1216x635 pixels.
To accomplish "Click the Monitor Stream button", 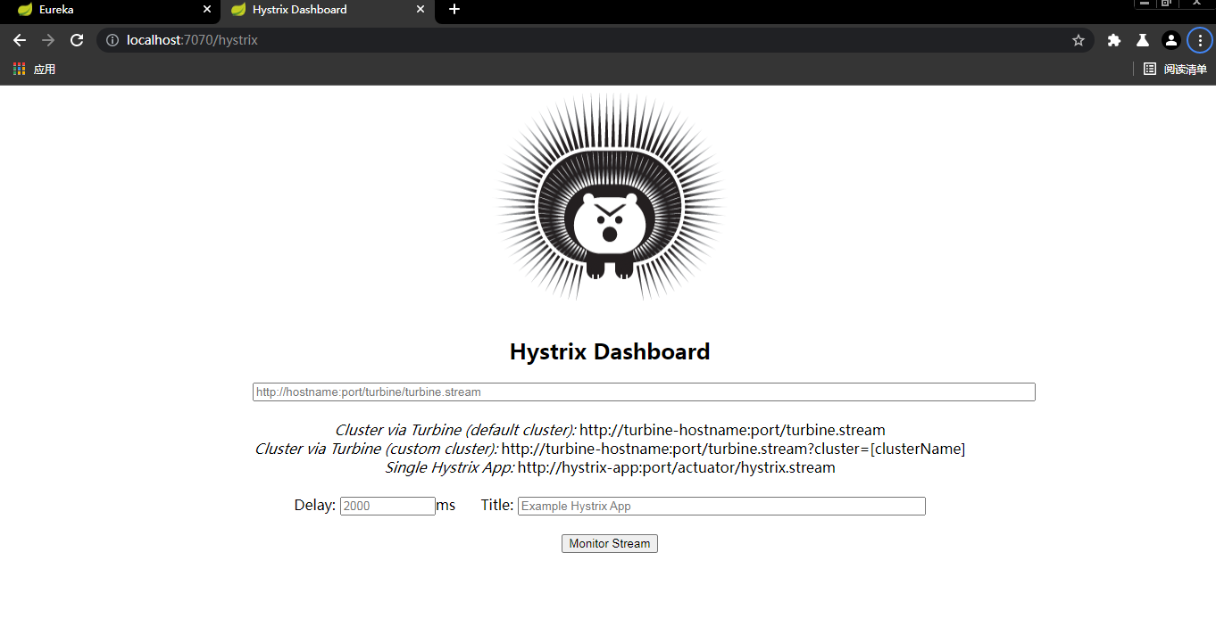I will coord(609,543).
